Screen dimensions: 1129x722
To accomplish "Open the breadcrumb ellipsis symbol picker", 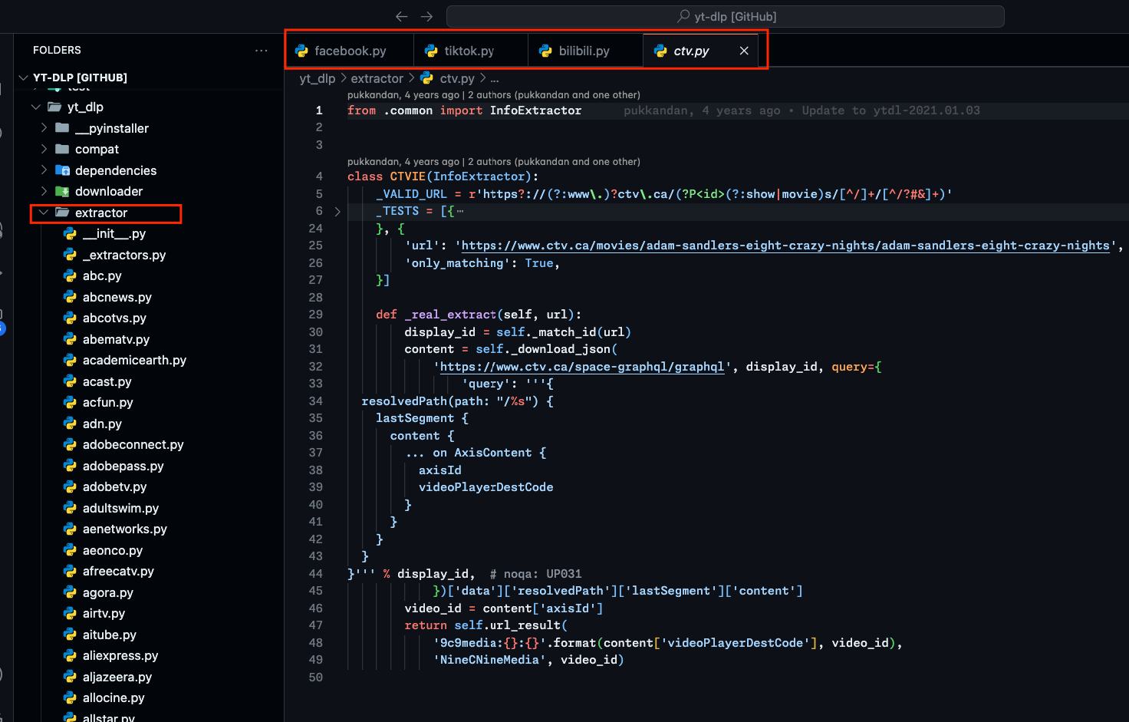I will point(495,78).
